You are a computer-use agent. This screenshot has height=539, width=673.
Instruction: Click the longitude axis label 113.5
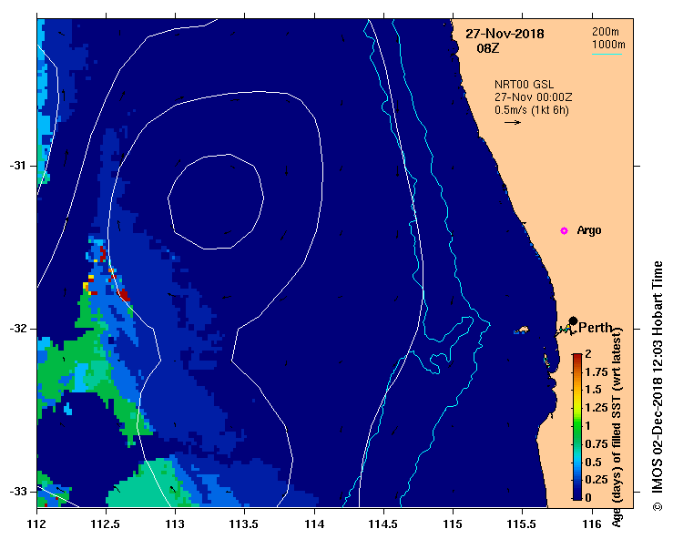(x=244, y=524)
